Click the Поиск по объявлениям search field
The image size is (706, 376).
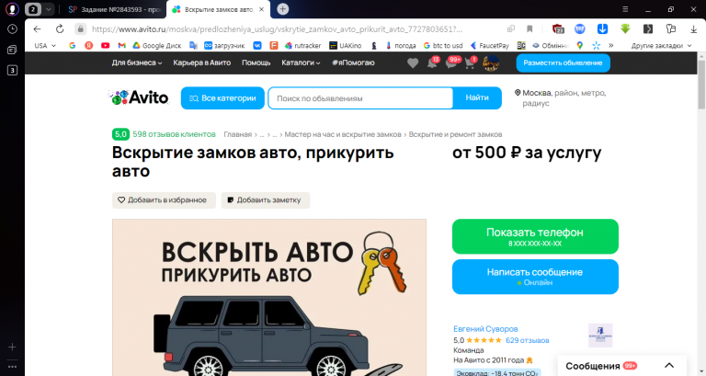(360, 98)
